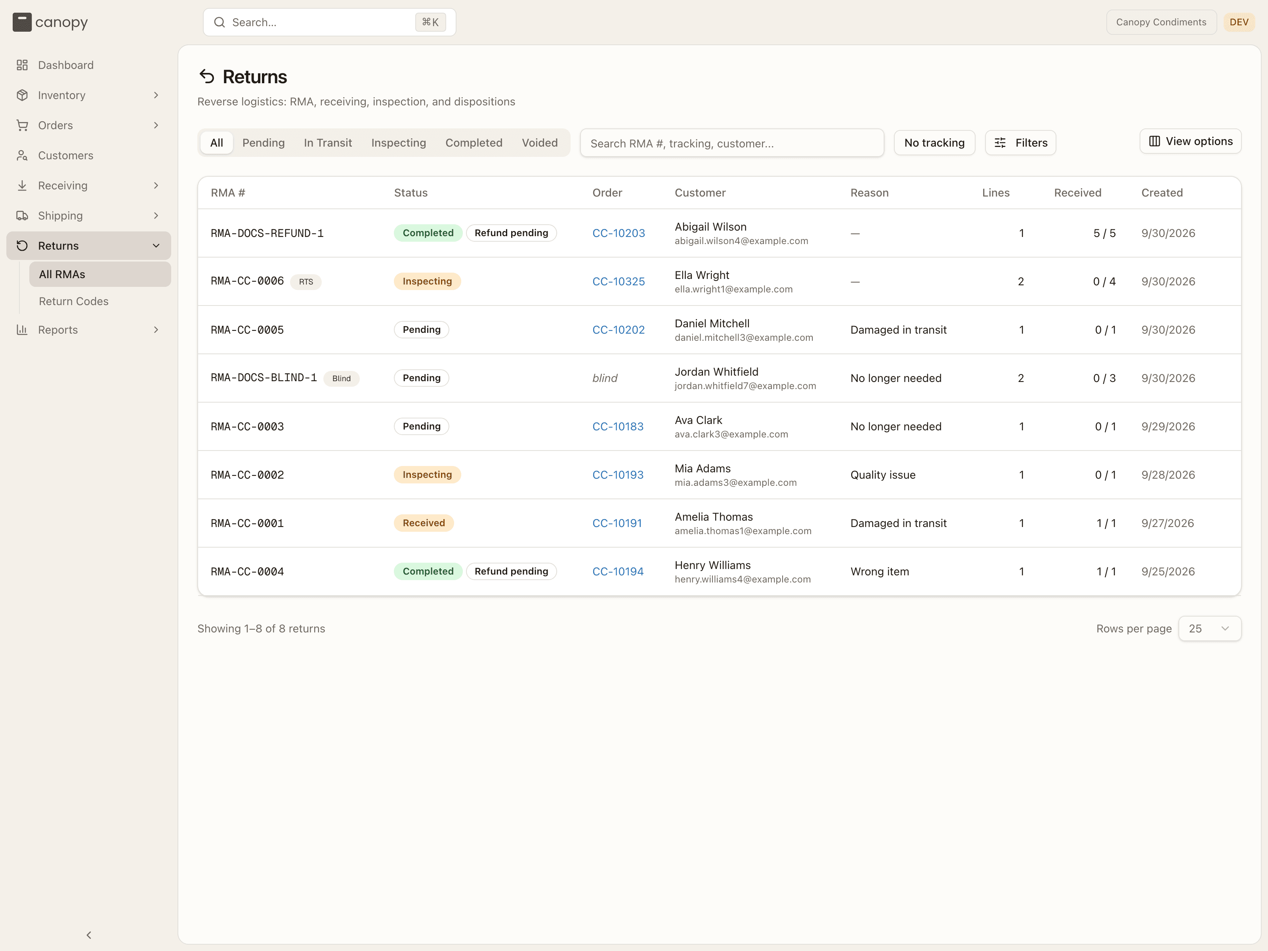Screen dimensions: 1268x951
Task: Toggle the No tracking filter
Action: (x=934, y=143)
